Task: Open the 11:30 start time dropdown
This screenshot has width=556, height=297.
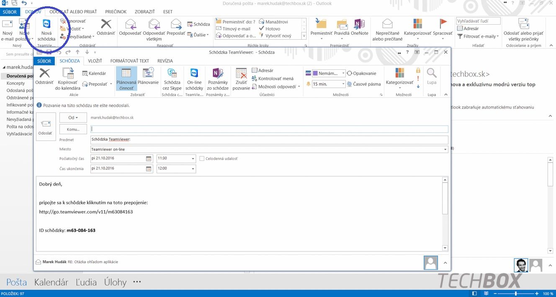Action: pyautogui.click(x=193, y=159)
